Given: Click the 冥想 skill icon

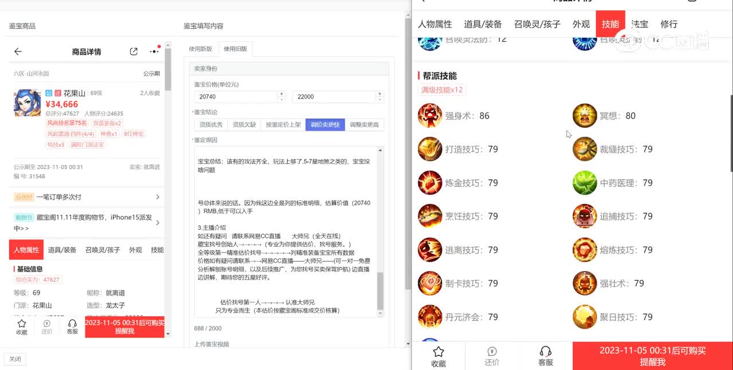Looking at the screenshot, I should [585, 116].
